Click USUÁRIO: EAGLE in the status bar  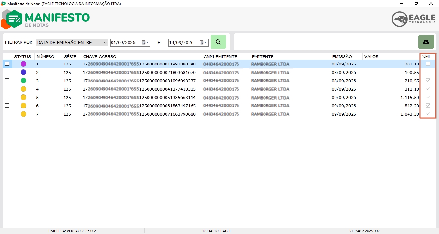(217, 231)
